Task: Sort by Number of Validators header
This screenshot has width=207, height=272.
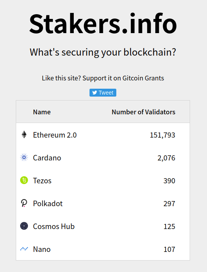Action: (144, 112)
